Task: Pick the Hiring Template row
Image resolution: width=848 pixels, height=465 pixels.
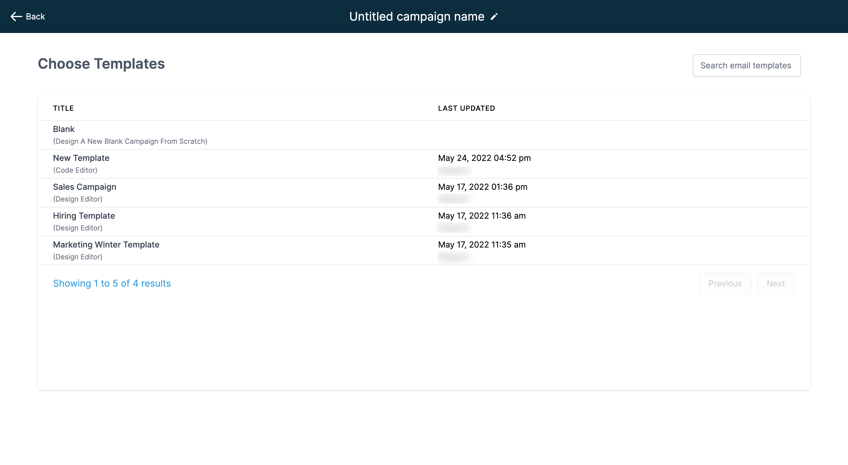Action: (x=84, y=216)
